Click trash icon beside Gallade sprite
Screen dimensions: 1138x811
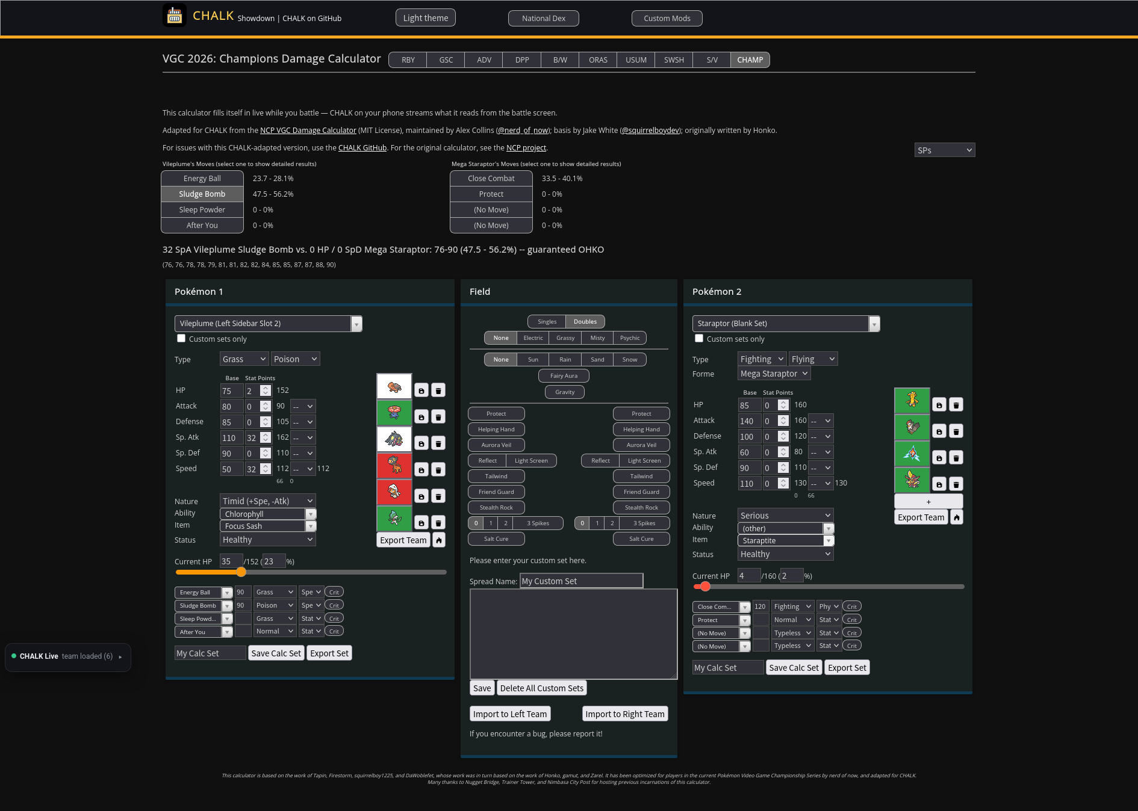click(438, 523)
